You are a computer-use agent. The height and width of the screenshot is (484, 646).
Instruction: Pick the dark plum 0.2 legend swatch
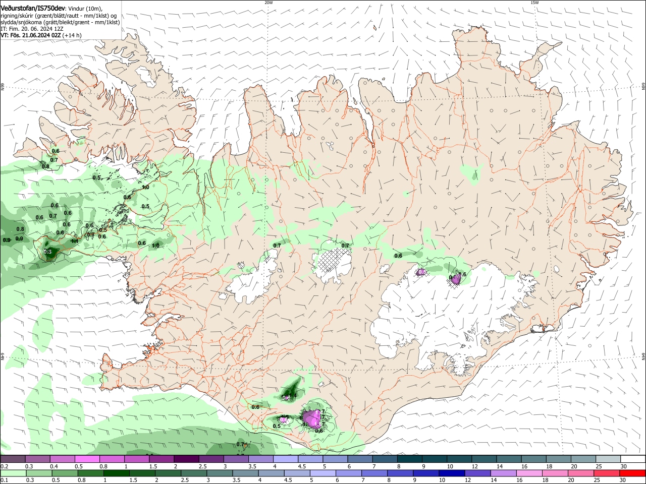13,459
